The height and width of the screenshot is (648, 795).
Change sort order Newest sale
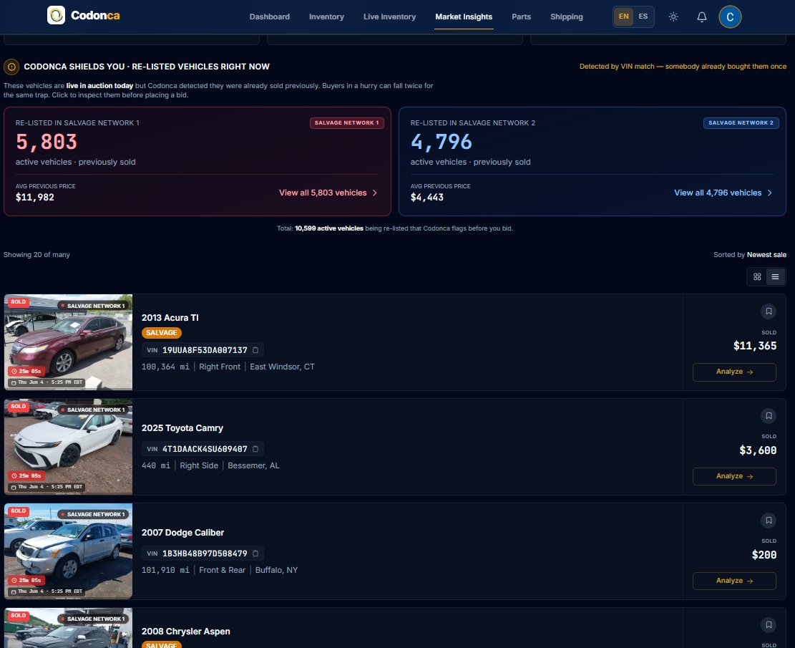pyautogui.click(x=766, y=255)
